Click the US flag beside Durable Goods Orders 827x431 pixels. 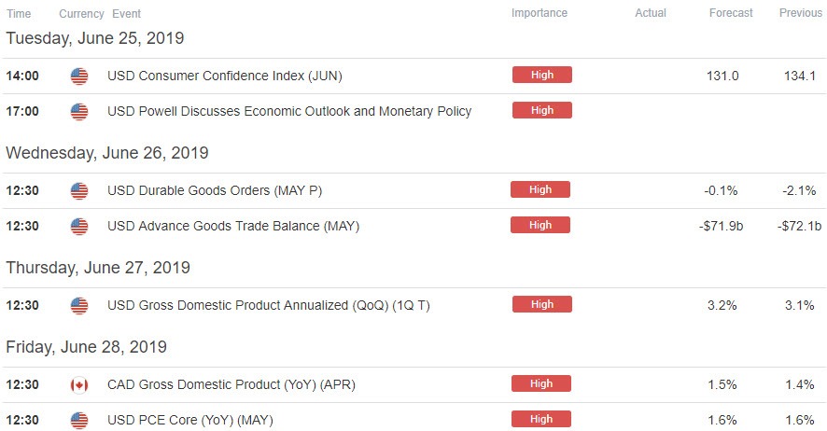(79, 190)
